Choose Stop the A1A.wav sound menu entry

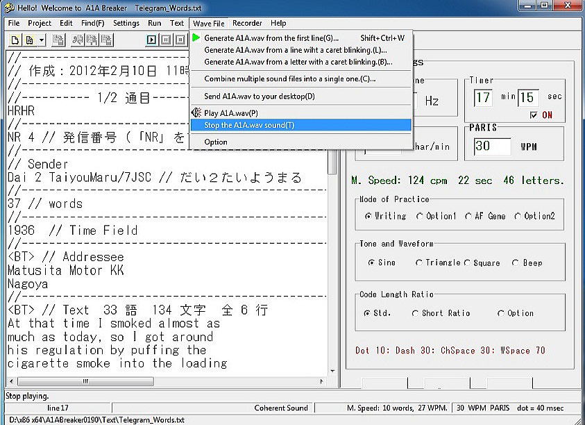248,125
